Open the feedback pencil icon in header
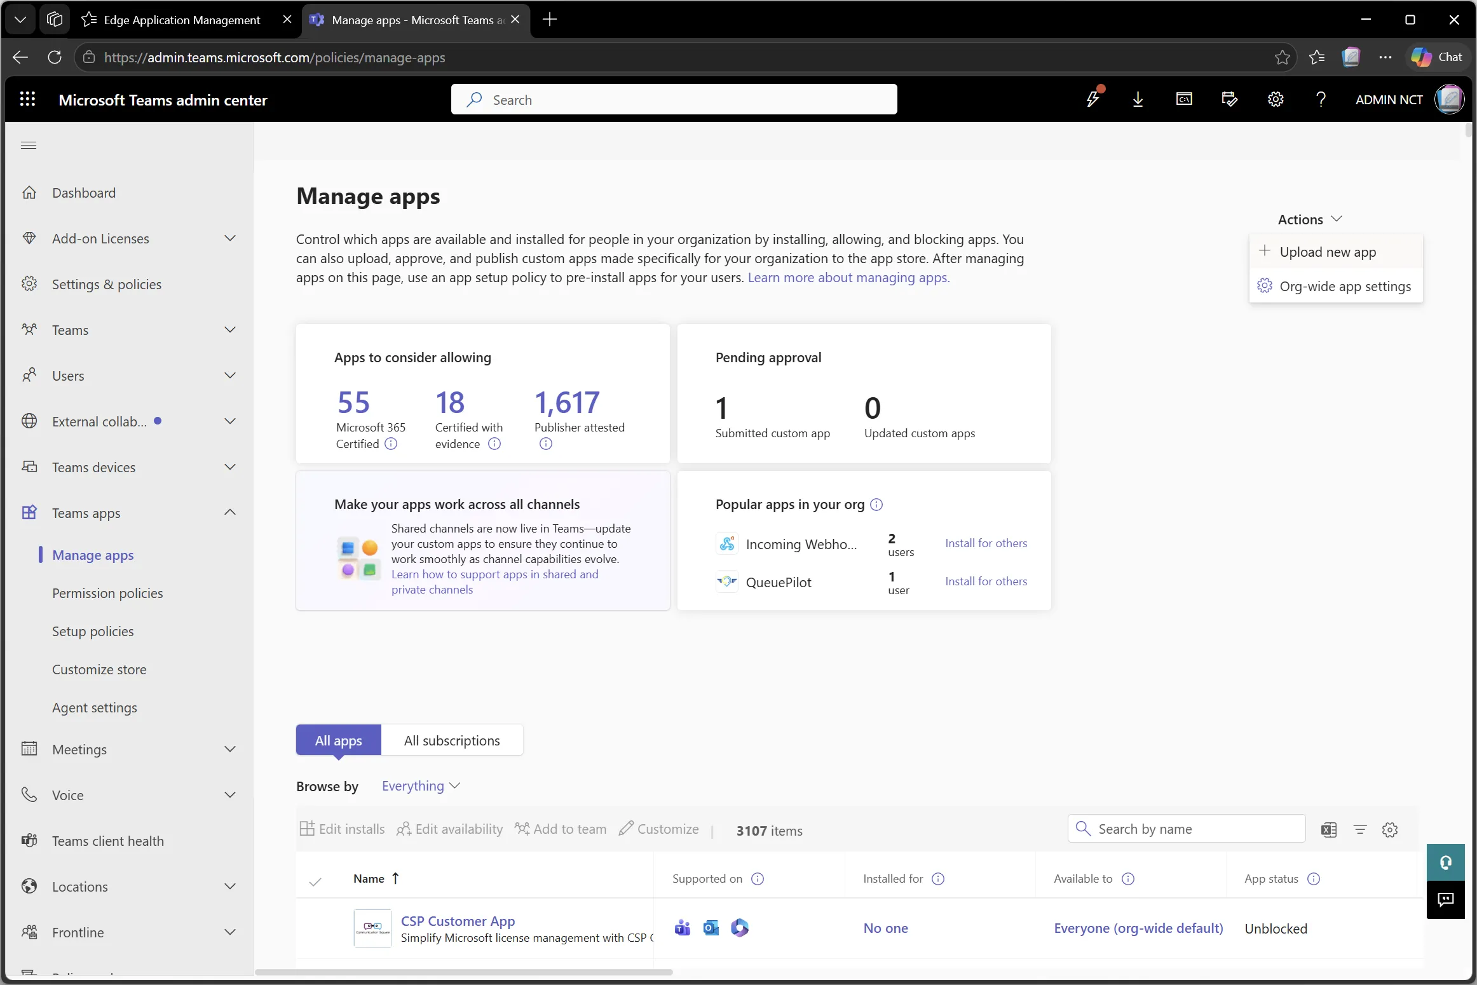Screen dimensions: 1477x985 (x=1229, y=99)
